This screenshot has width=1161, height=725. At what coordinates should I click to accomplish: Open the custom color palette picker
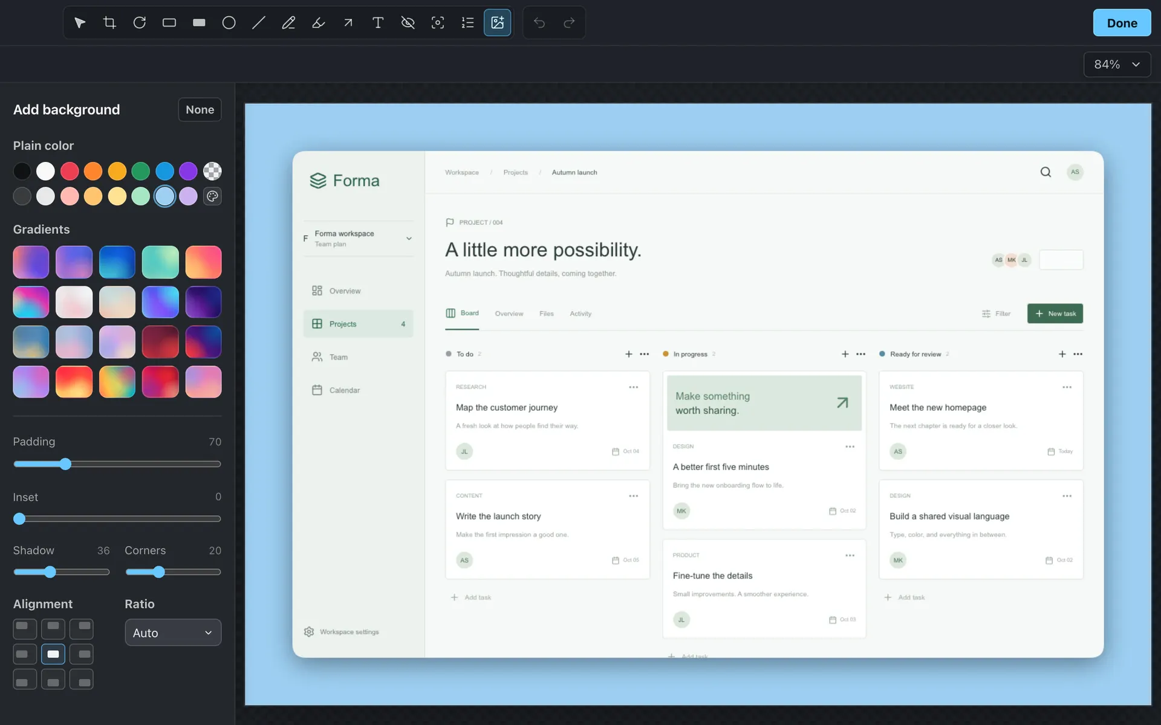pos(212,196)
